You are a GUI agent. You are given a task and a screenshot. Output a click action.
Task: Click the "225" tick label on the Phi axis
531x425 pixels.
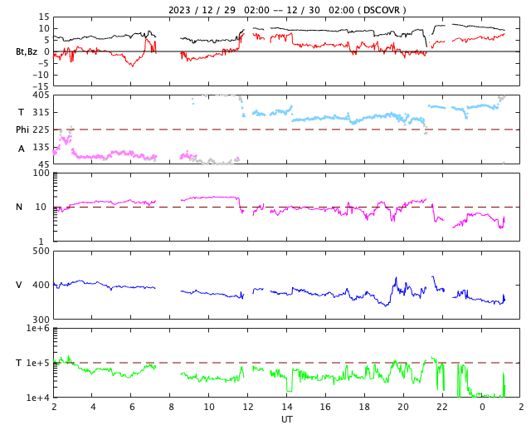point(41,129)
